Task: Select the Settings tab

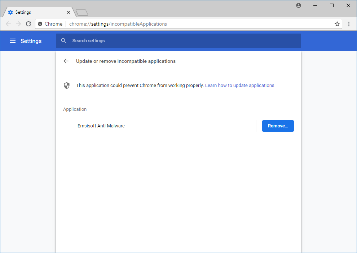Action: pos(39,12)
